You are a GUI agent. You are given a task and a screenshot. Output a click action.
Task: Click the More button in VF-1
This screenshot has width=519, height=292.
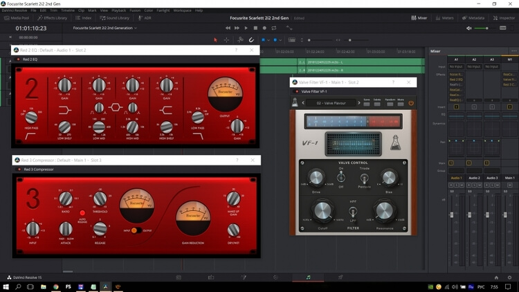(x=401, y=104)
